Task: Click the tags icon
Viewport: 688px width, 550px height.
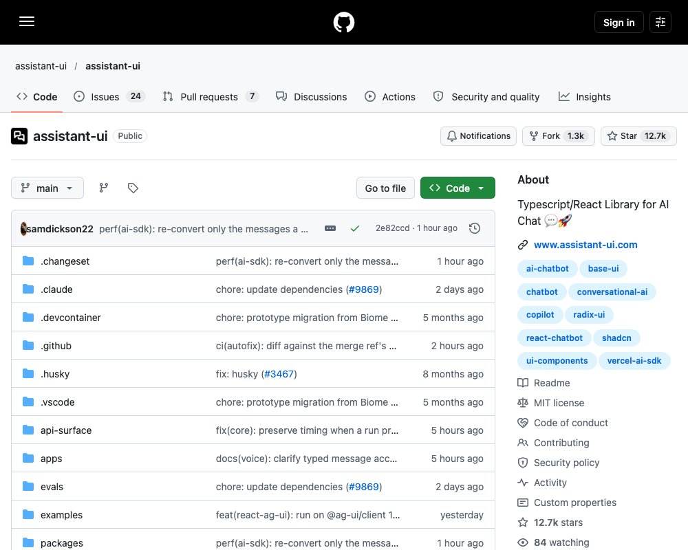Action: click(133, 188)
